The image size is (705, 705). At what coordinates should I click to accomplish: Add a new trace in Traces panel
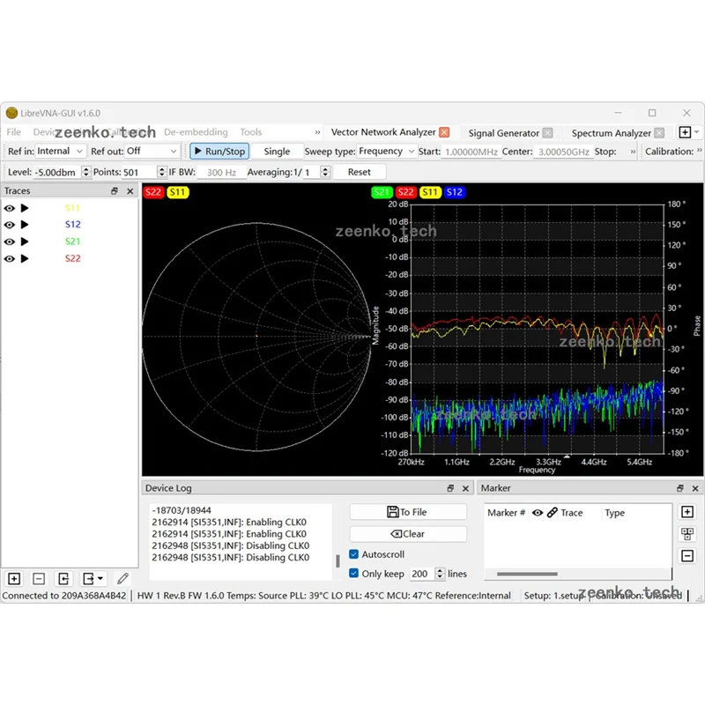pos(14,579)
